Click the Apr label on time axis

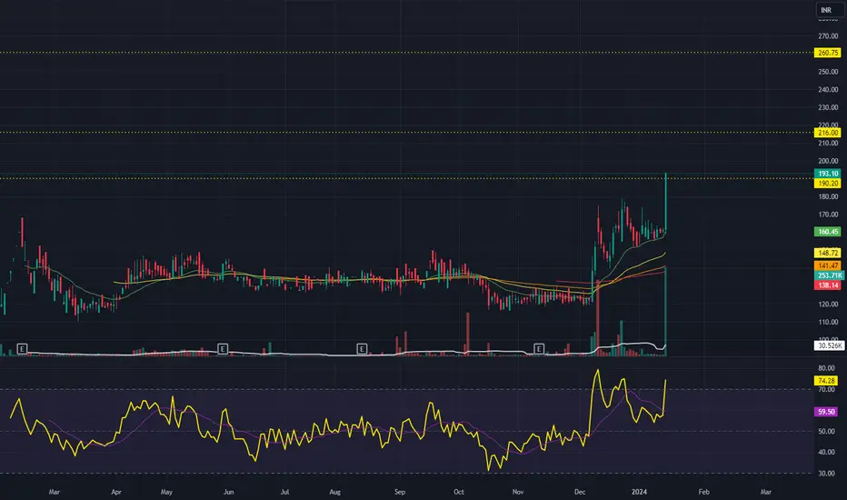[x=116, y=492]
